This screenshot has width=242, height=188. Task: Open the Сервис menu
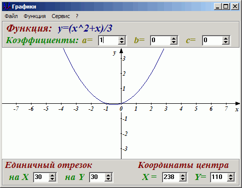[60, 16]
